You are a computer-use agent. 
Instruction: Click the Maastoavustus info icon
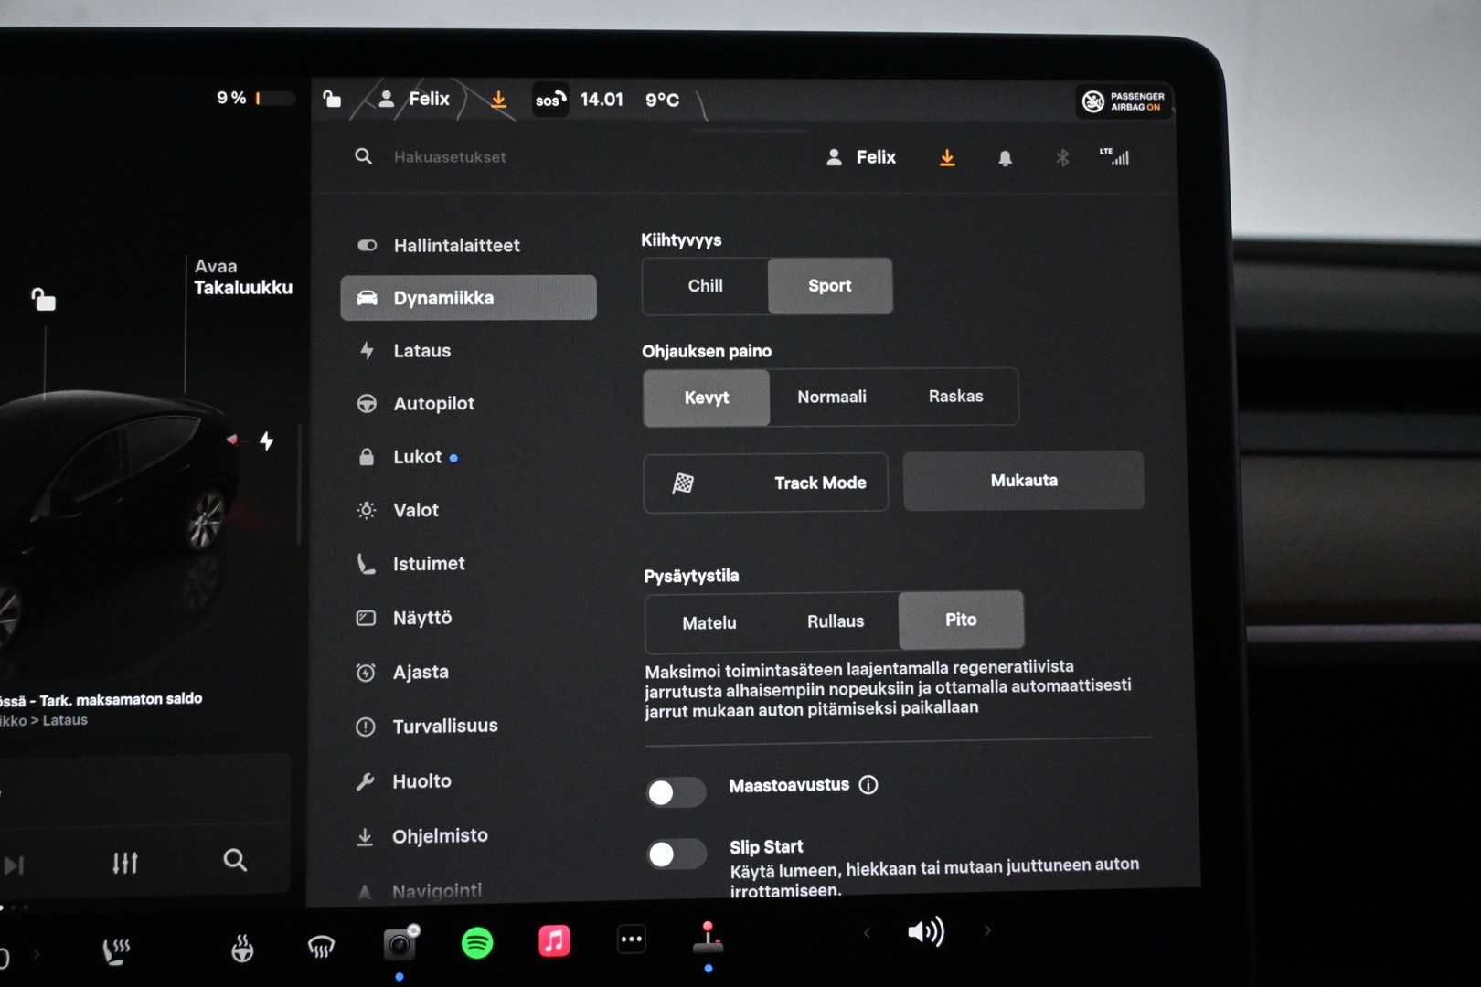coord(868,785)
